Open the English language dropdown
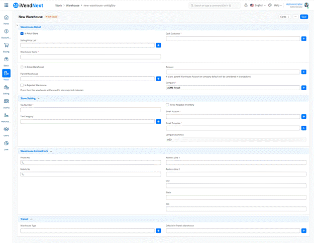Image resolution: width=314 pixels, height=243 pixels. tap(258, 5)
